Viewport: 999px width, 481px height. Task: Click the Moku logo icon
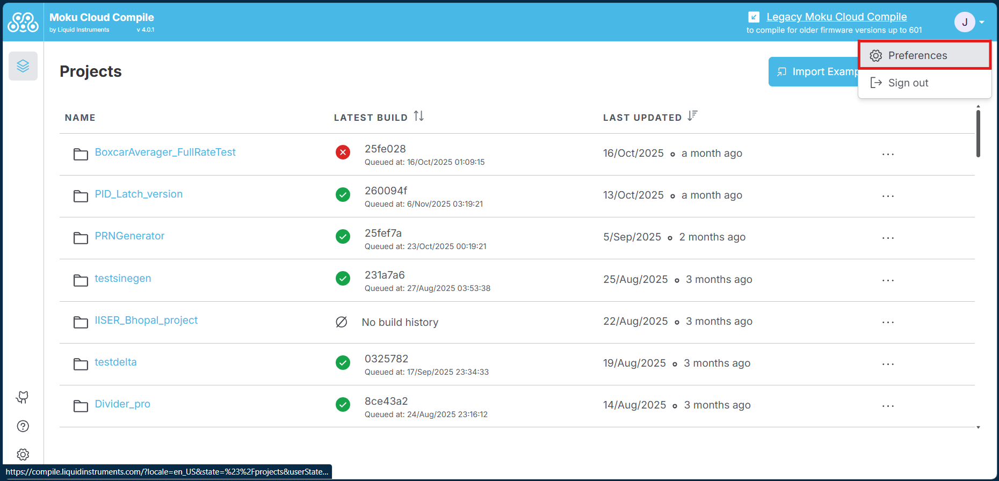pos(23,23)
